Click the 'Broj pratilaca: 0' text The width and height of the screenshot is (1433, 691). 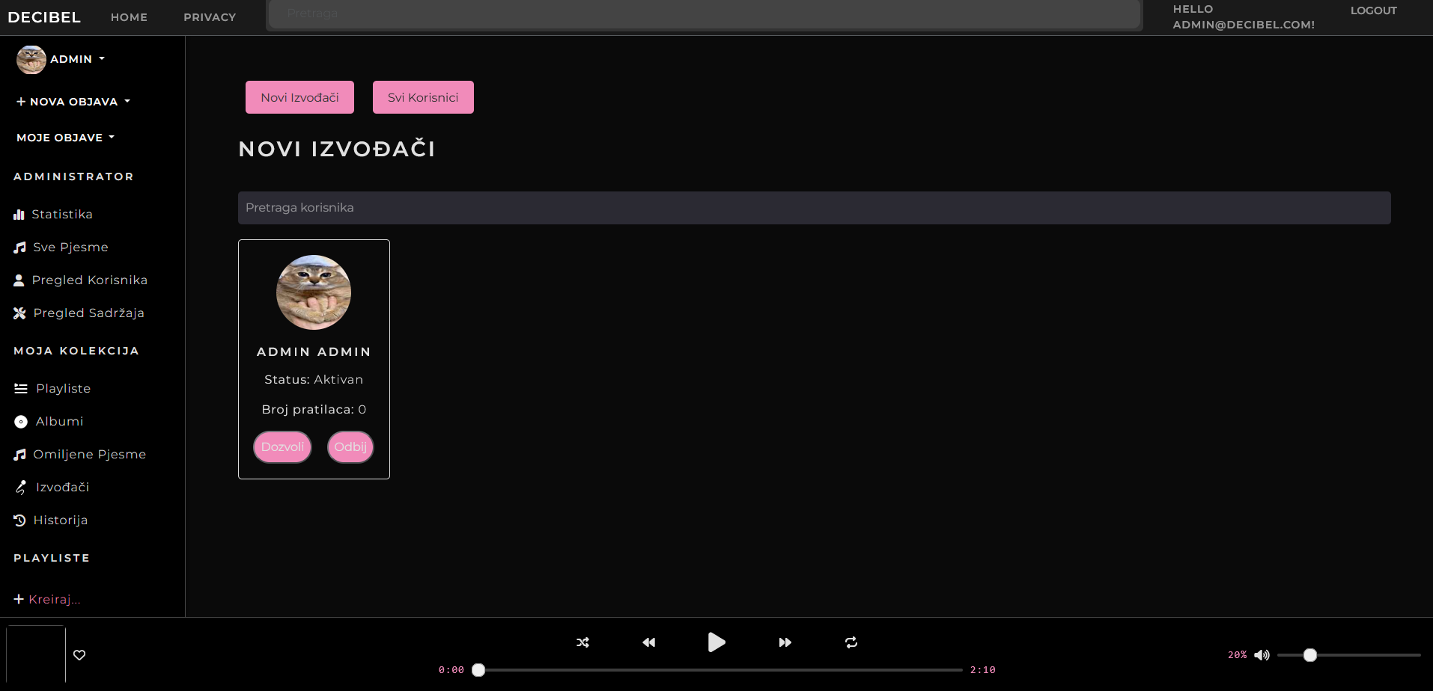pyautogui.click(x=314, y=410)
